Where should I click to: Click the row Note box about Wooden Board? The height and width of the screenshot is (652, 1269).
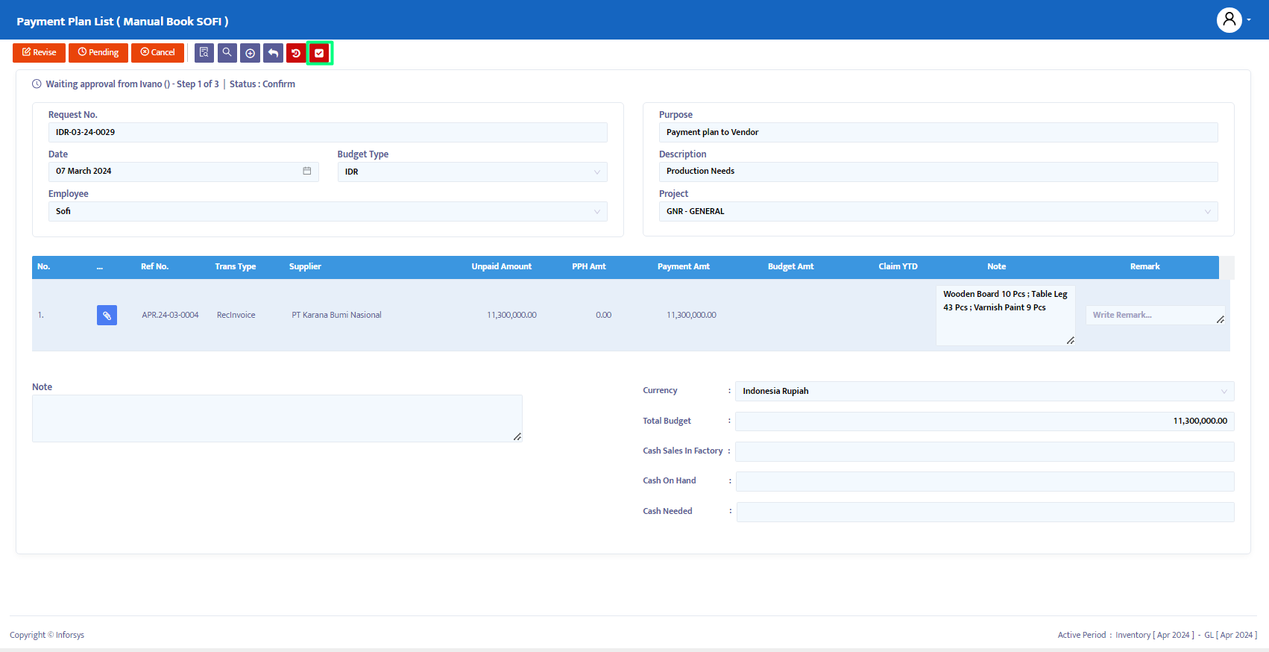pyautogui.click(x=1005, y=315)
